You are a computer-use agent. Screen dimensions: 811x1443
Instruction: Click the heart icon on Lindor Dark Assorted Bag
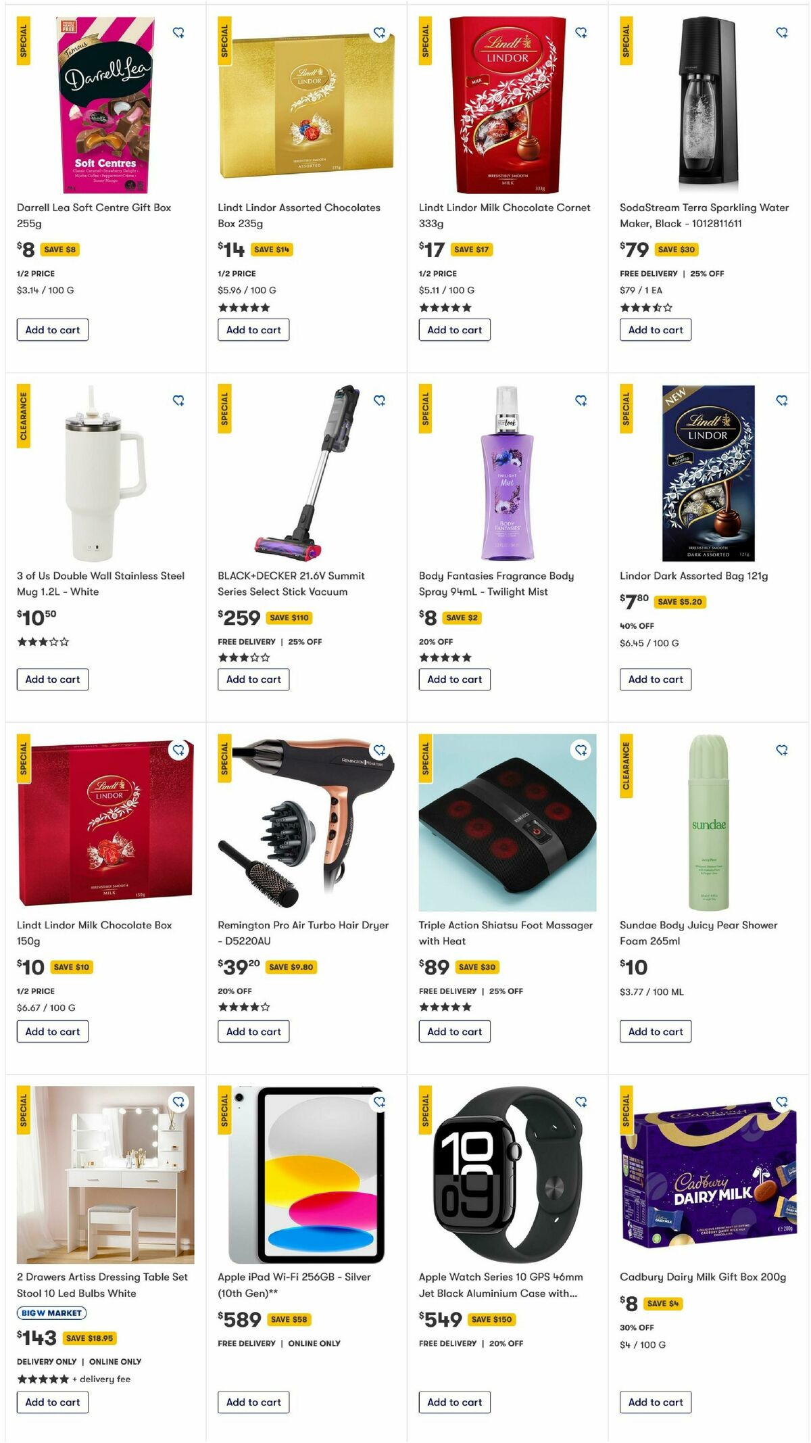[x=783, y=400]
